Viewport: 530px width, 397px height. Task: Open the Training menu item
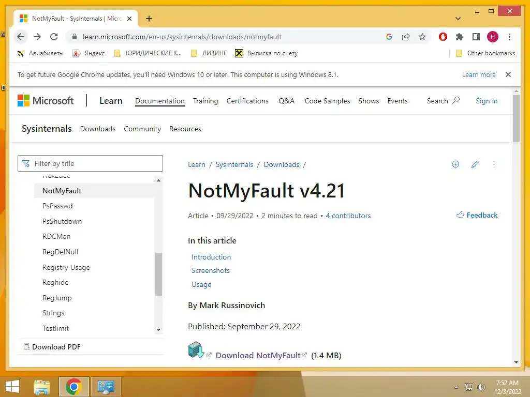205,101
